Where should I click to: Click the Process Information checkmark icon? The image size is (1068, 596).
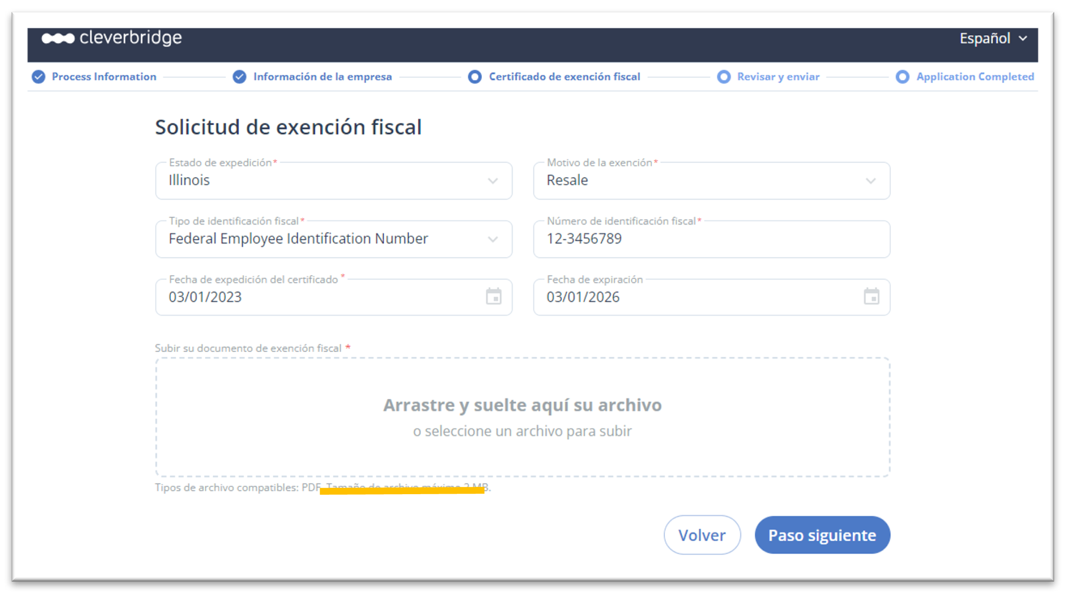(x=39, y=77)
